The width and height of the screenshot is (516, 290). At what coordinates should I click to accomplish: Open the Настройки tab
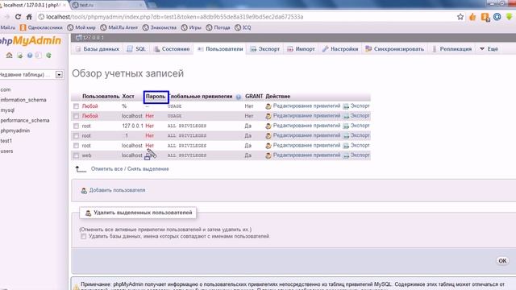click(x=340, y=49)
